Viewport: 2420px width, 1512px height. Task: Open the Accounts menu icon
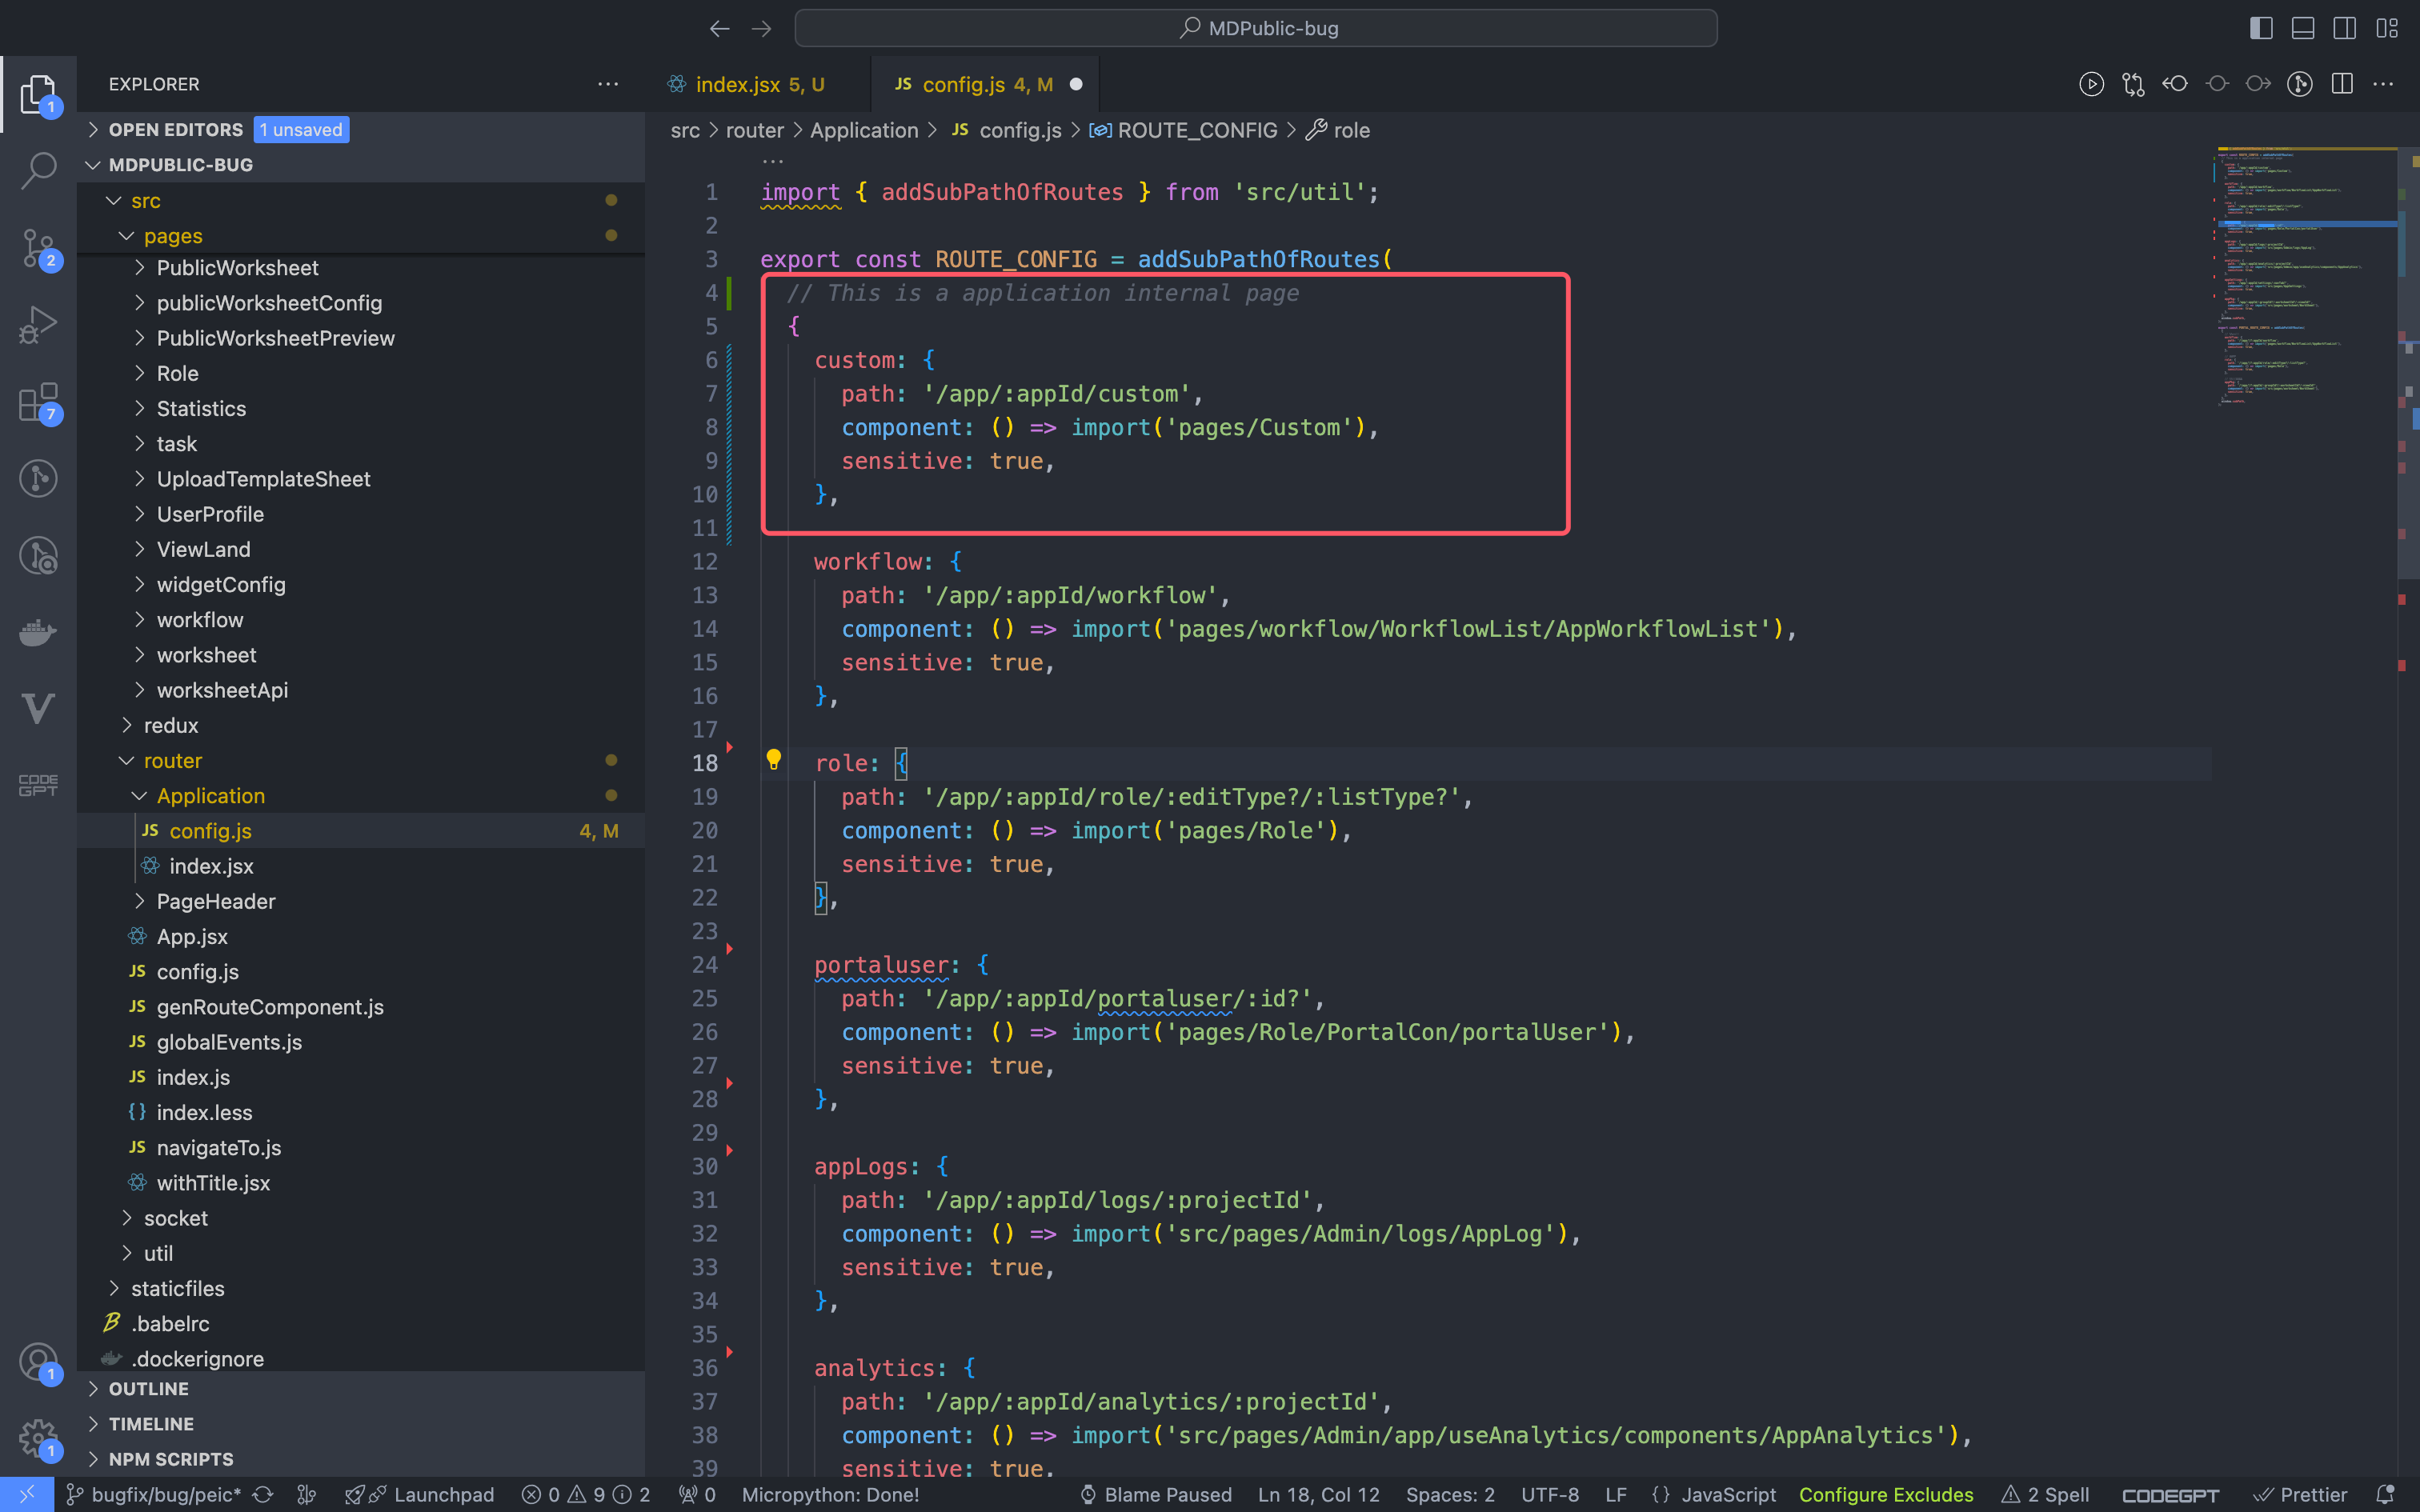coord(38,1362)
